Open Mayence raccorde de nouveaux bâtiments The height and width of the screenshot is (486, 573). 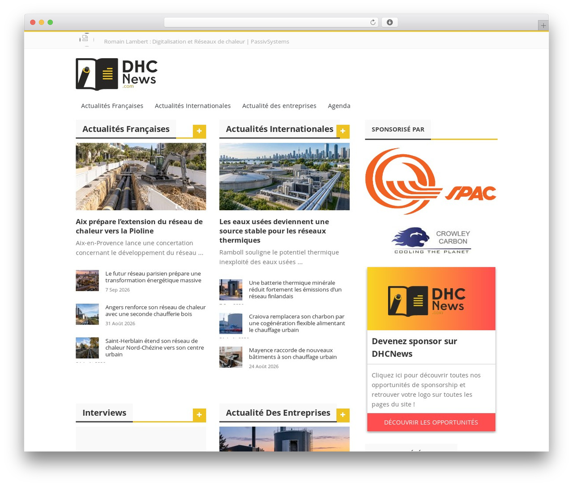click(293, 354)
